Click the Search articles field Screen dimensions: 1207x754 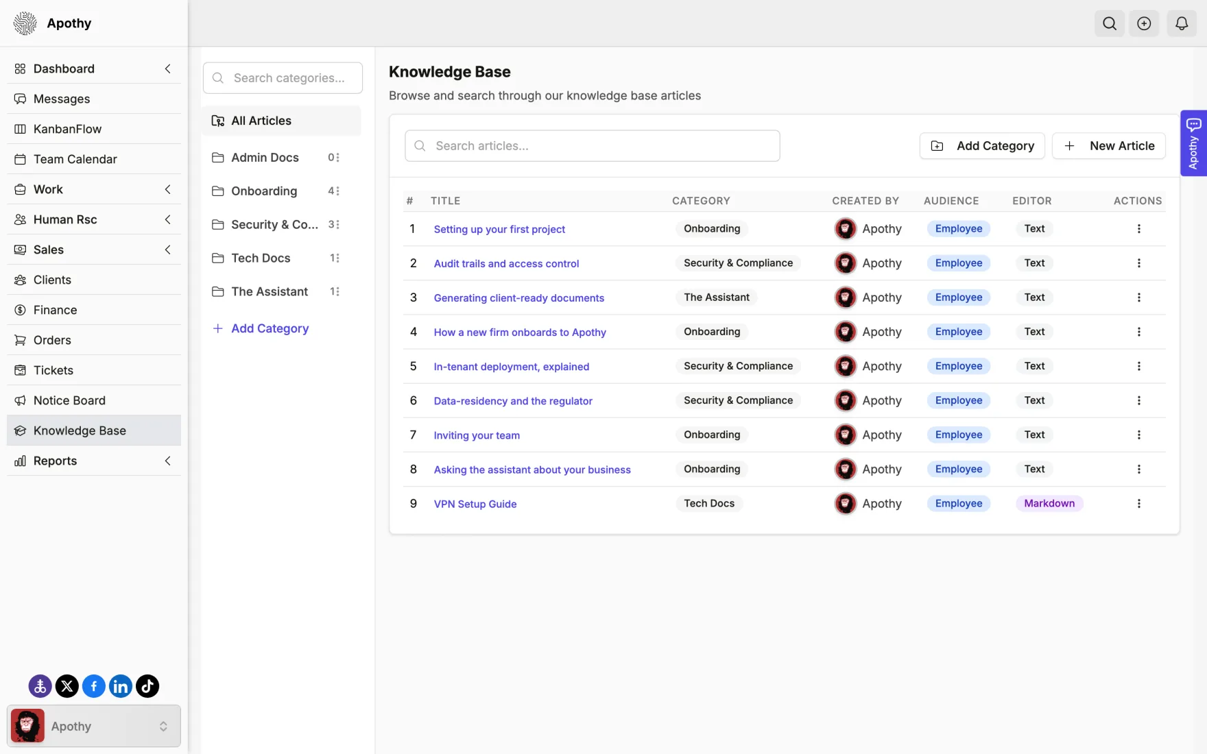(592, 146)
